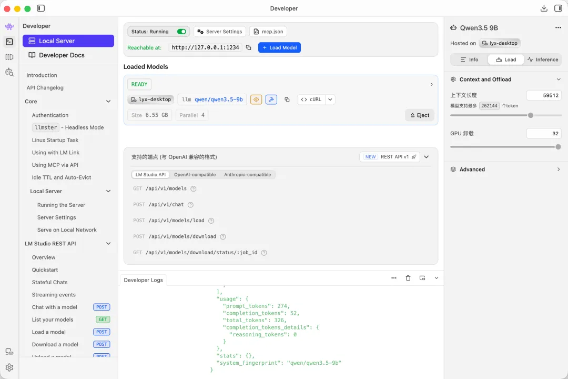This screenshot has height=379, width=568.
Task: Open the Info tab for Qwen3.5 9B
Action: [x=469, y=59]
